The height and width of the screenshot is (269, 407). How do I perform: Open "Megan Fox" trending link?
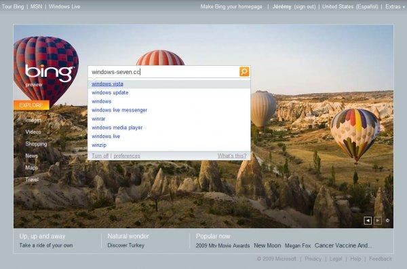[x=298, y=246]
